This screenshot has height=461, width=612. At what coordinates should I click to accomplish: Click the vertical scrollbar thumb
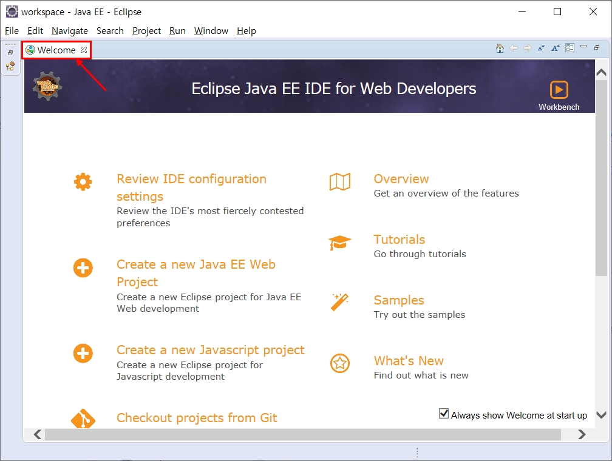tap(602, 178)
